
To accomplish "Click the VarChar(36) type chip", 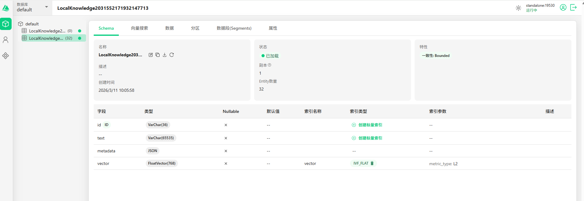I will pyautogui.click(x=158, y=125).
